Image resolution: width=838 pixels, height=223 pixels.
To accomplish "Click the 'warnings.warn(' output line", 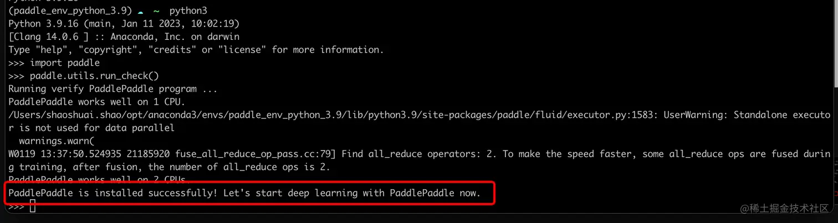I will coord(57,141).
